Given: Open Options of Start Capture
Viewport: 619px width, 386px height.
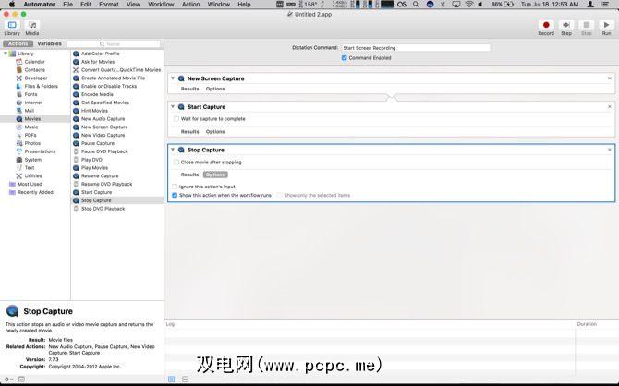Looking at the screenshot, I should pyautogui.click(x=215, y=132).
